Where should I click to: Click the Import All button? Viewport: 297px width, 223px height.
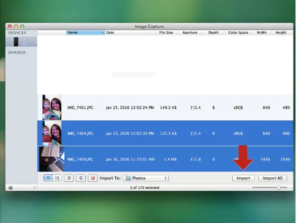[272, 178]
